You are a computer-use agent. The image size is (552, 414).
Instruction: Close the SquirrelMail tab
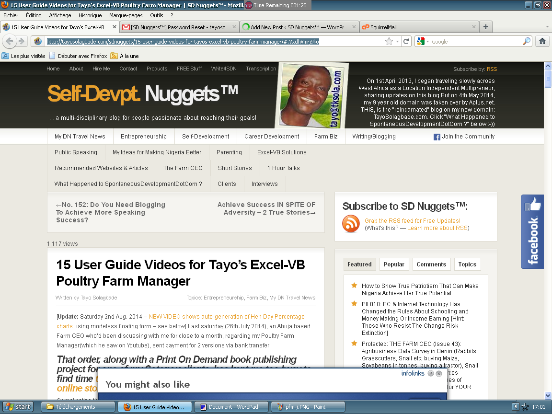click(473, 27)
